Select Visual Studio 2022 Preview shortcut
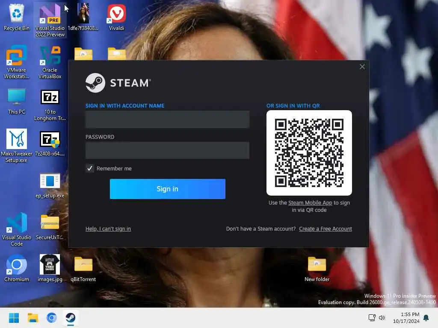This screenshot has width=438, height=328. (50, 20)
